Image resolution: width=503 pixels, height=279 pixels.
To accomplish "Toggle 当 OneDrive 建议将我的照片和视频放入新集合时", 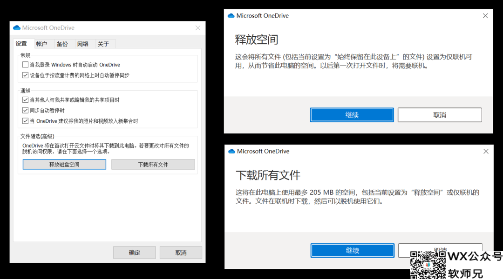I will pyautogui.click(x=26, y=121).
